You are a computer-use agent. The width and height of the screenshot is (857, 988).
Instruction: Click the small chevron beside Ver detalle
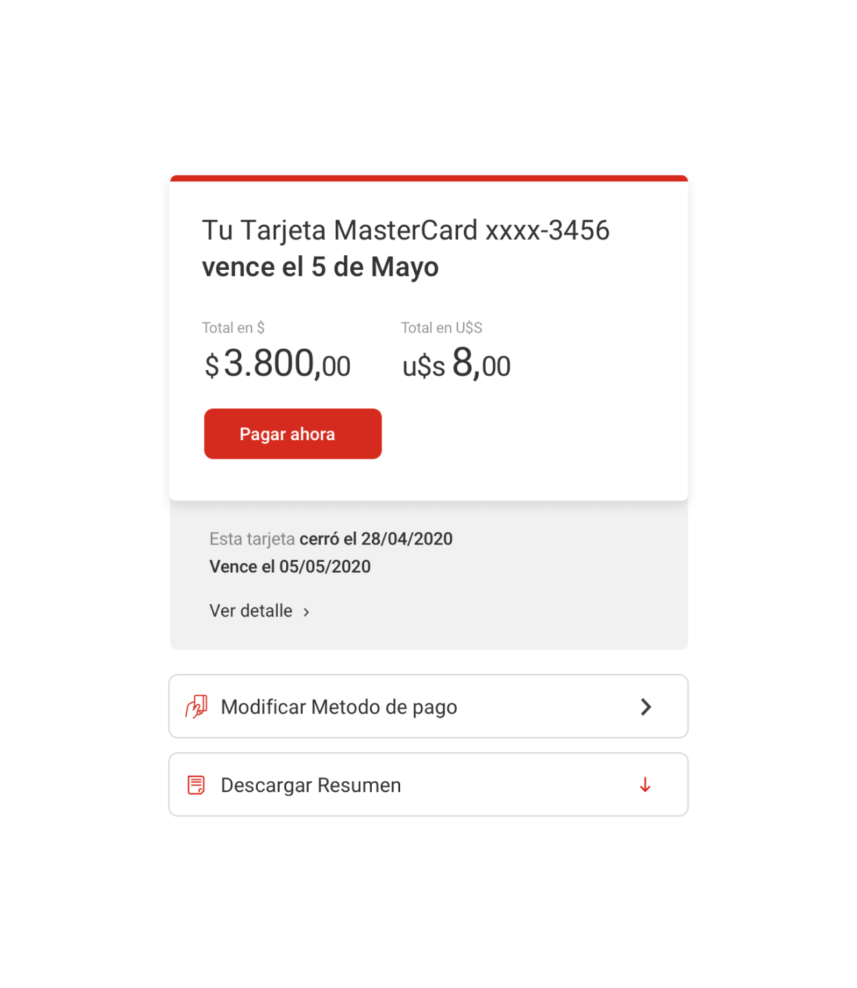(x=306, y=612)
